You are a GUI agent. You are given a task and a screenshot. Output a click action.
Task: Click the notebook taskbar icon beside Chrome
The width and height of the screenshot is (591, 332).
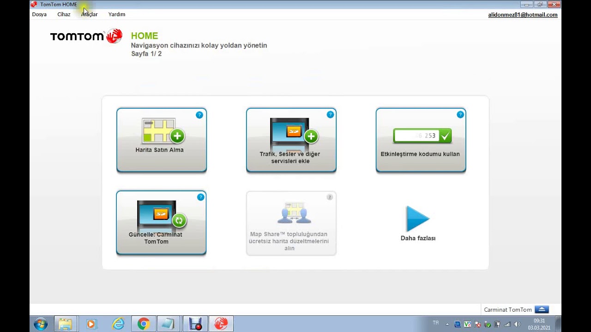click(168, 324)
